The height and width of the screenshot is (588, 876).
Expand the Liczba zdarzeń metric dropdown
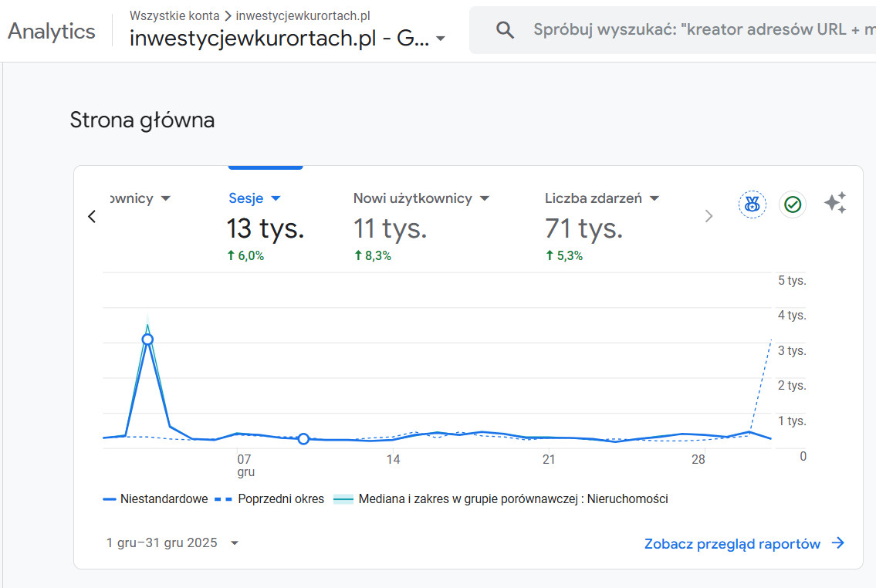654,198
